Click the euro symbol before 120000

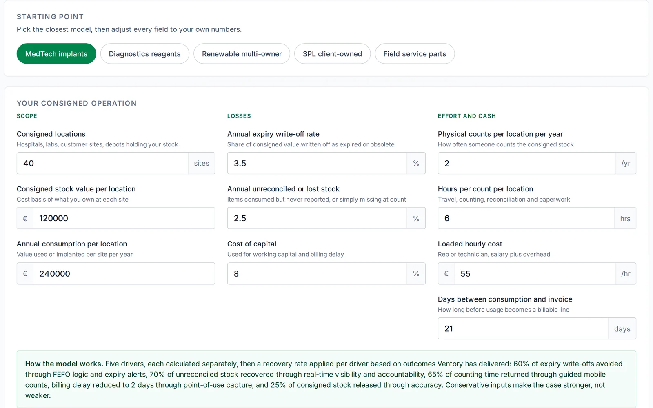coord(25,218)
